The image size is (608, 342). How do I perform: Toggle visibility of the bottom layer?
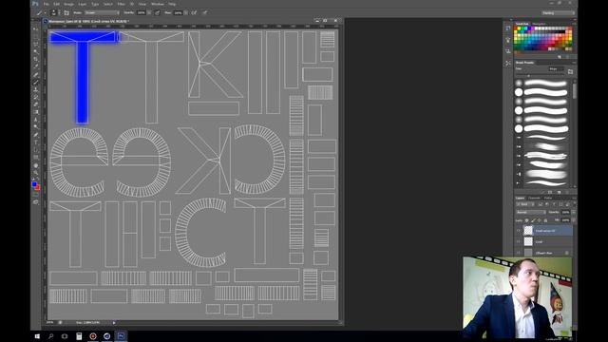(519, 253)
